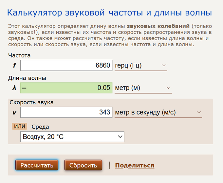Click the Частота field label
Screen dimensions: 223x183
pyautogui.click(x=19, y=55)
